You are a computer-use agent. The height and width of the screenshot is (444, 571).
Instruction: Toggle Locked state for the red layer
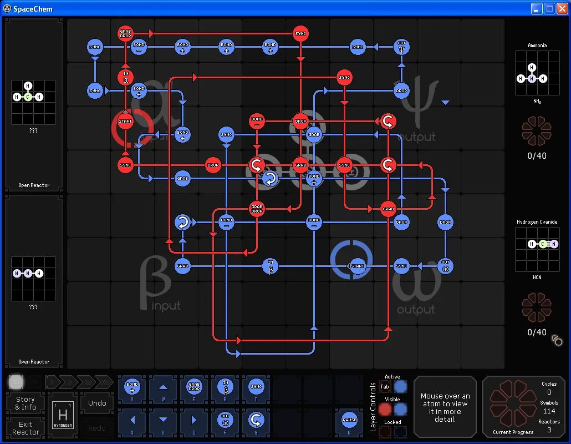(385, 432)
